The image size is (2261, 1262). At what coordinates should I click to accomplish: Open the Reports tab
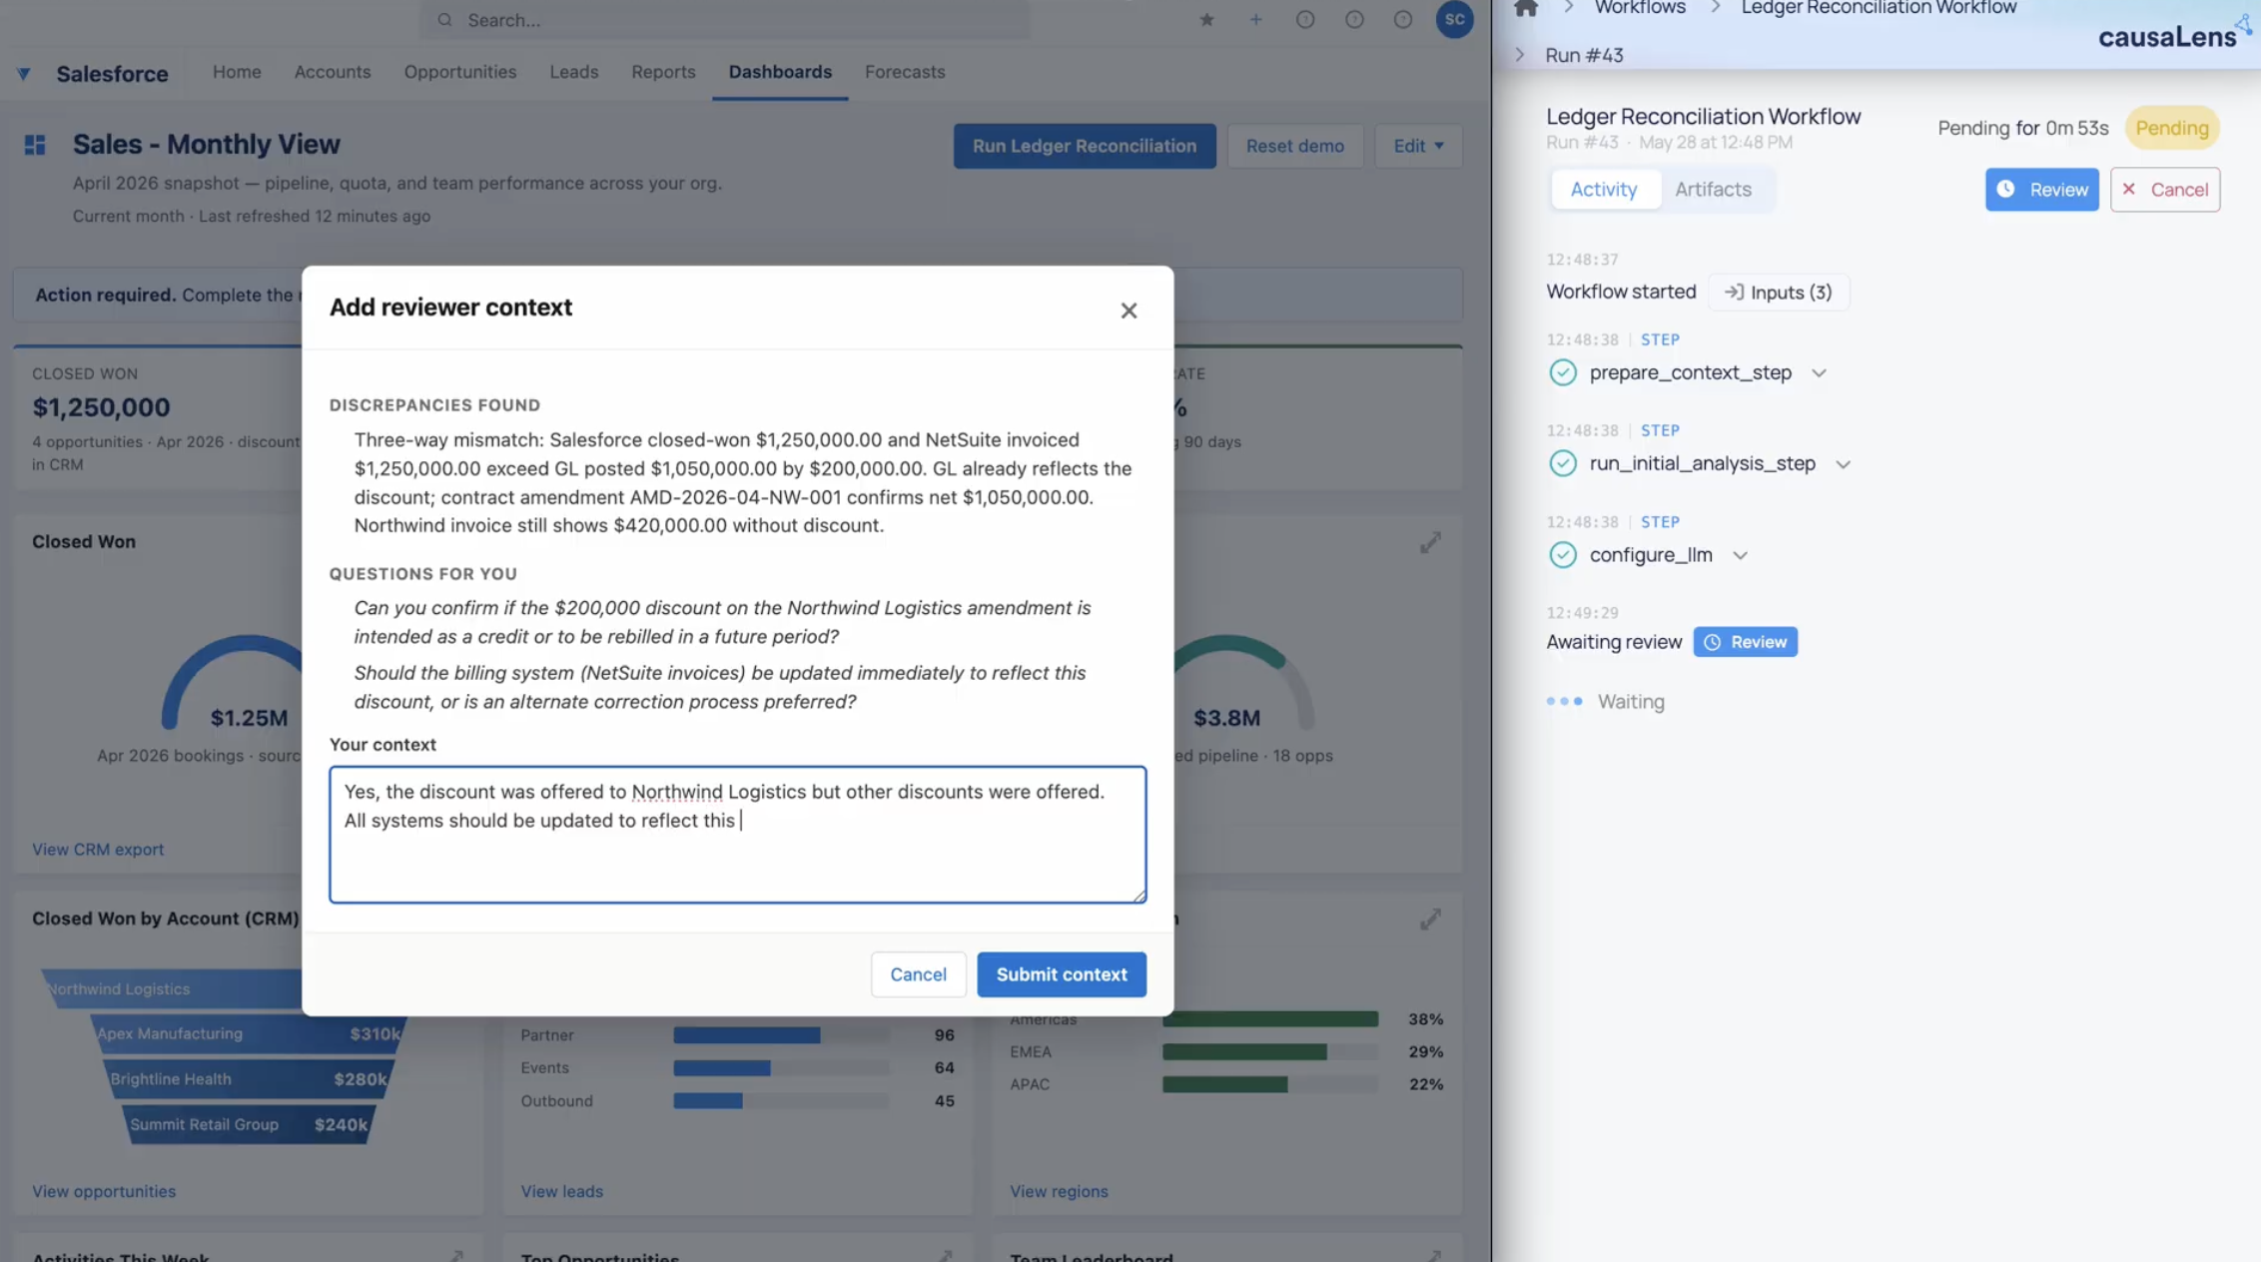pyautogui.click(x=663, y=72)
